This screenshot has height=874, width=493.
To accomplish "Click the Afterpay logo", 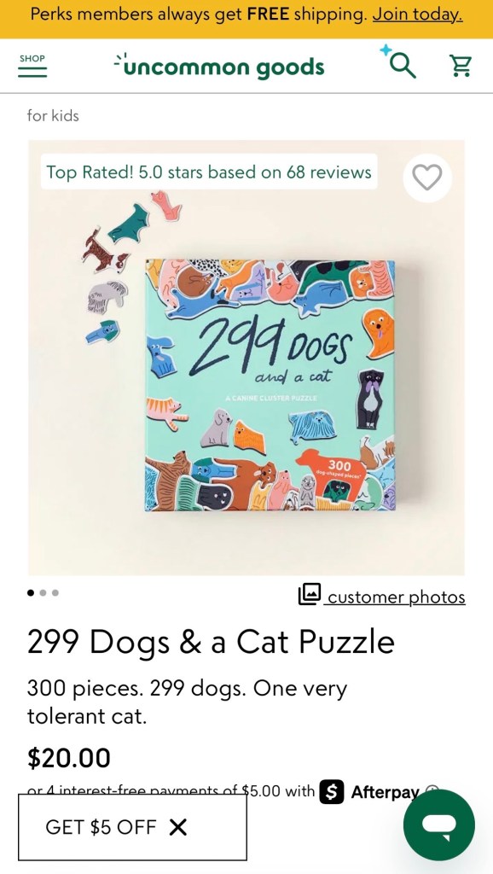I will [368, 792].
